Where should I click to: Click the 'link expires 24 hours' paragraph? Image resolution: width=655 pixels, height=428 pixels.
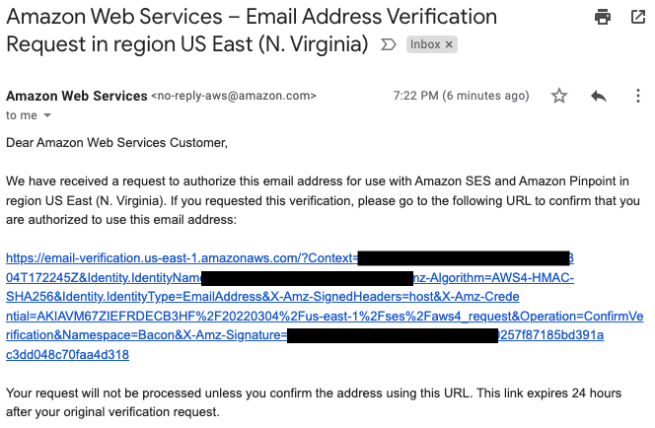pos(314,402)
